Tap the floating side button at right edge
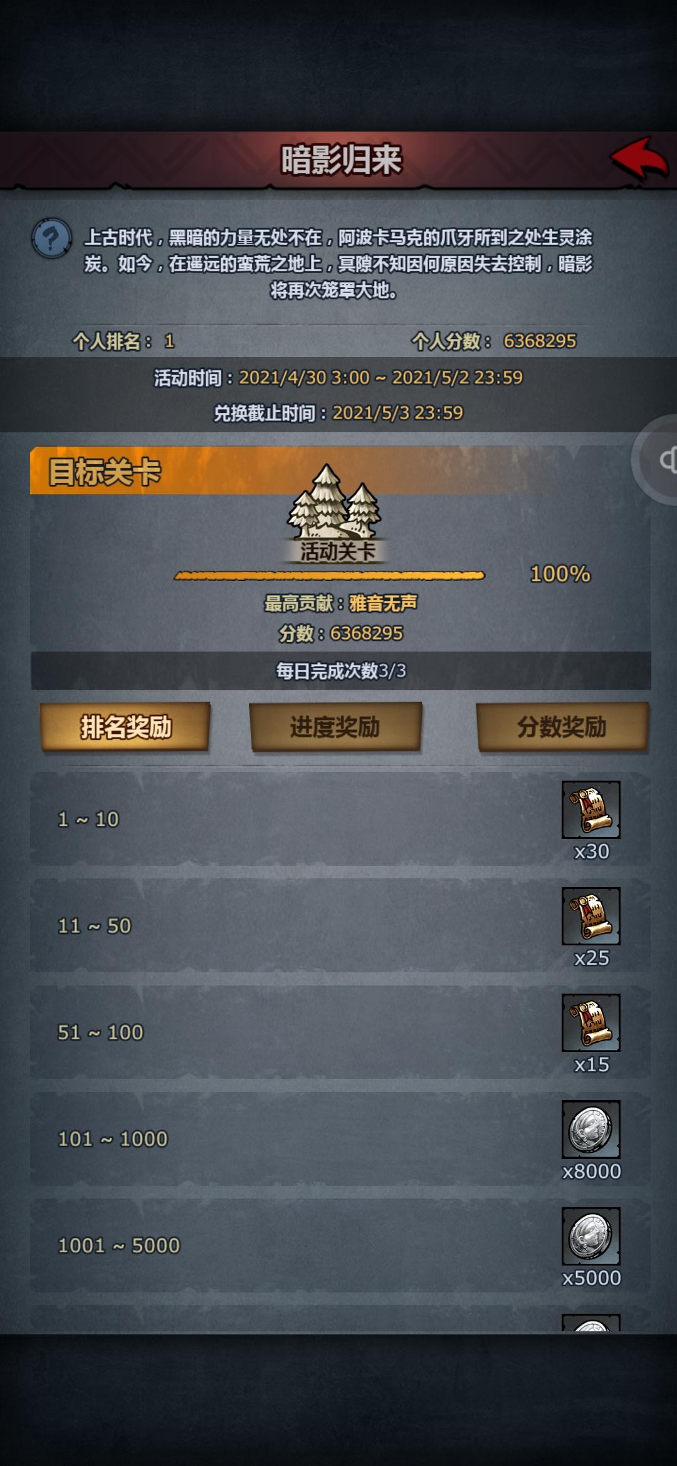Screen dimensions: 677x1466 pos(655,460)
